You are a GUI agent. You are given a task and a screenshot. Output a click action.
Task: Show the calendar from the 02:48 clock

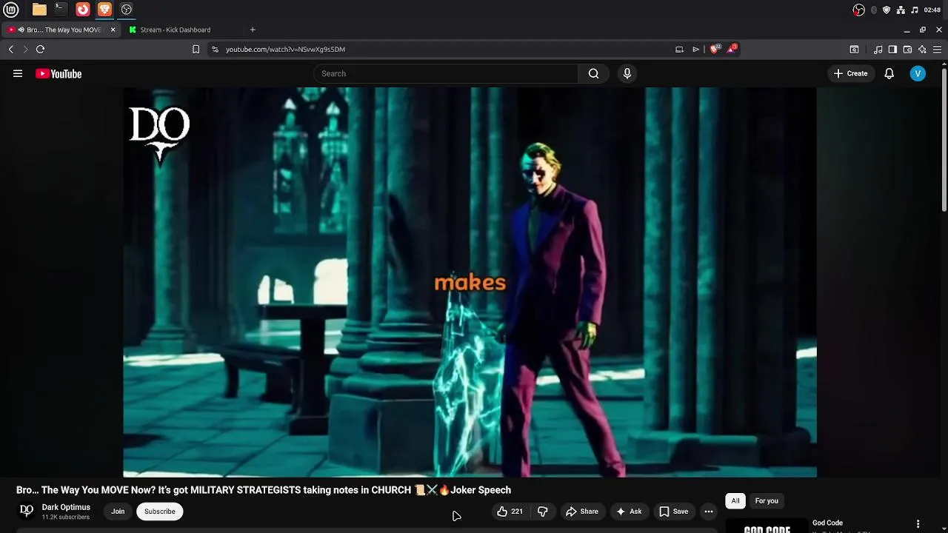[932, 10]
